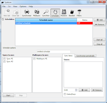Image resolution: width=107 pixels, height=103 pixels.
Task: Enable the Sync #2 checkbox
Action: coord(5,62)
